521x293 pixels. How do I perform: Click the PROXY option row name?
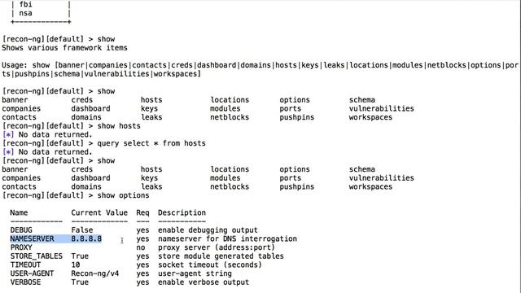coord(21,247)
